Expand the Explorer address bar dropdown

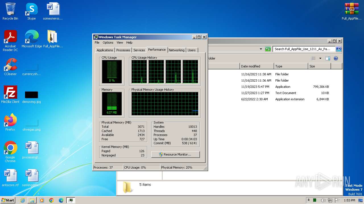pos(261,49)
